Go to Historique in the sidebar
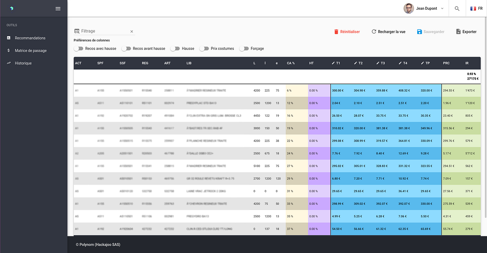Viewport: 487px width, 253px height. (x=23, y=63)
